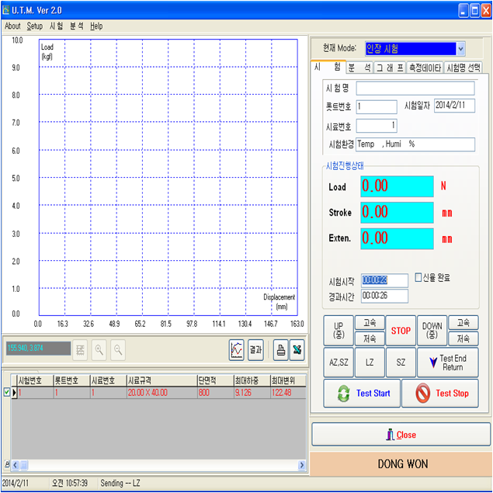Toggle the 신율 완료 checkbox
493x493 pixels.
tap(418, 277)
